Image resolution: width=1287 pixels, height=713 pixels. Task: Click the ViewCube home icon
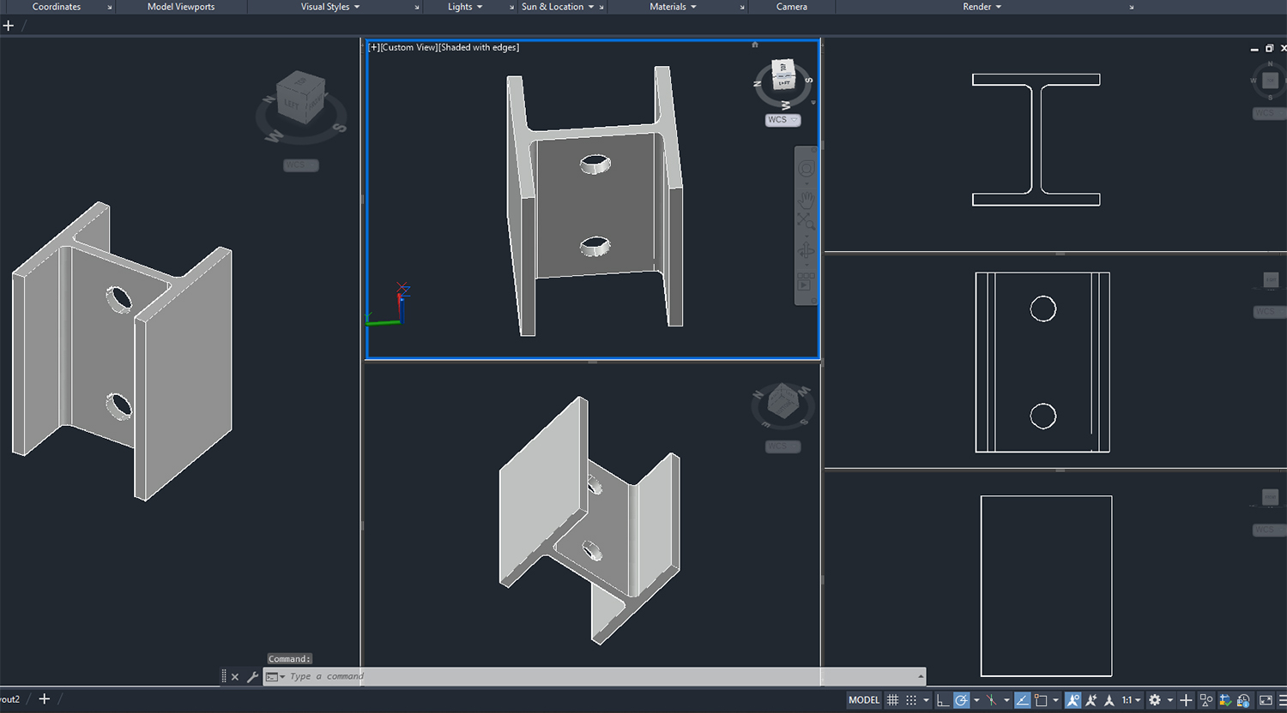tap(754, 45)
